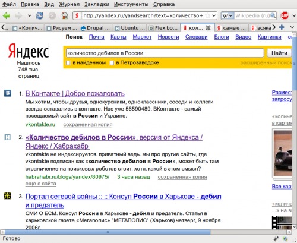This screenshot has width=297, height=243.
Task: List all tabs dropdown arrow
Action: 292,27
